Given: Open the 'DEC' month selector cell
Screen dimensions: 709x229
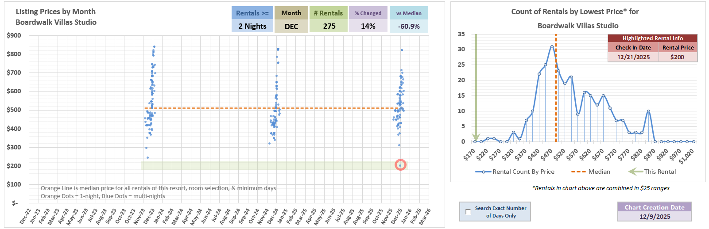Looking at the screenshot, I should tap(291, 26).
